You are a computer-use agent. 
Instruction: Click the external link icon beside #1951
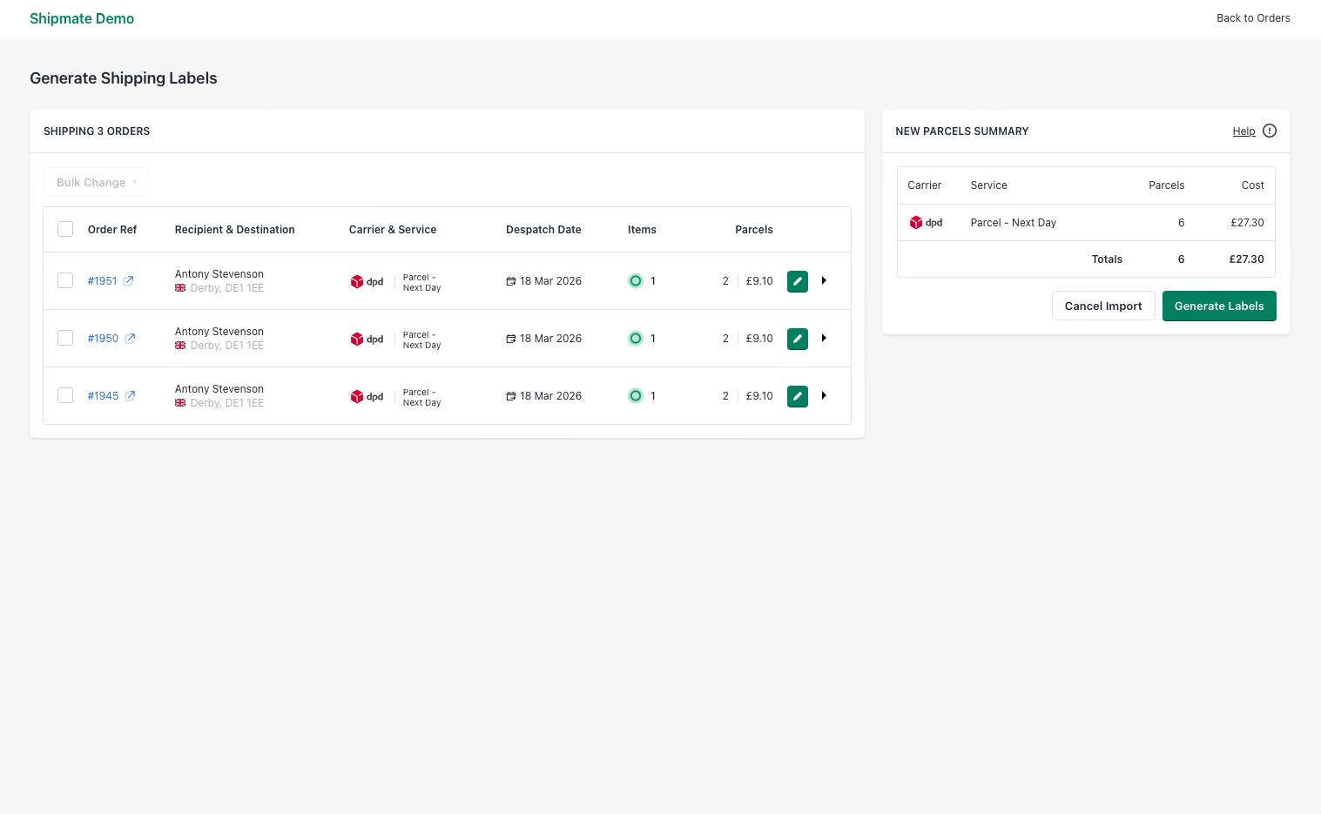click(129, 280)
